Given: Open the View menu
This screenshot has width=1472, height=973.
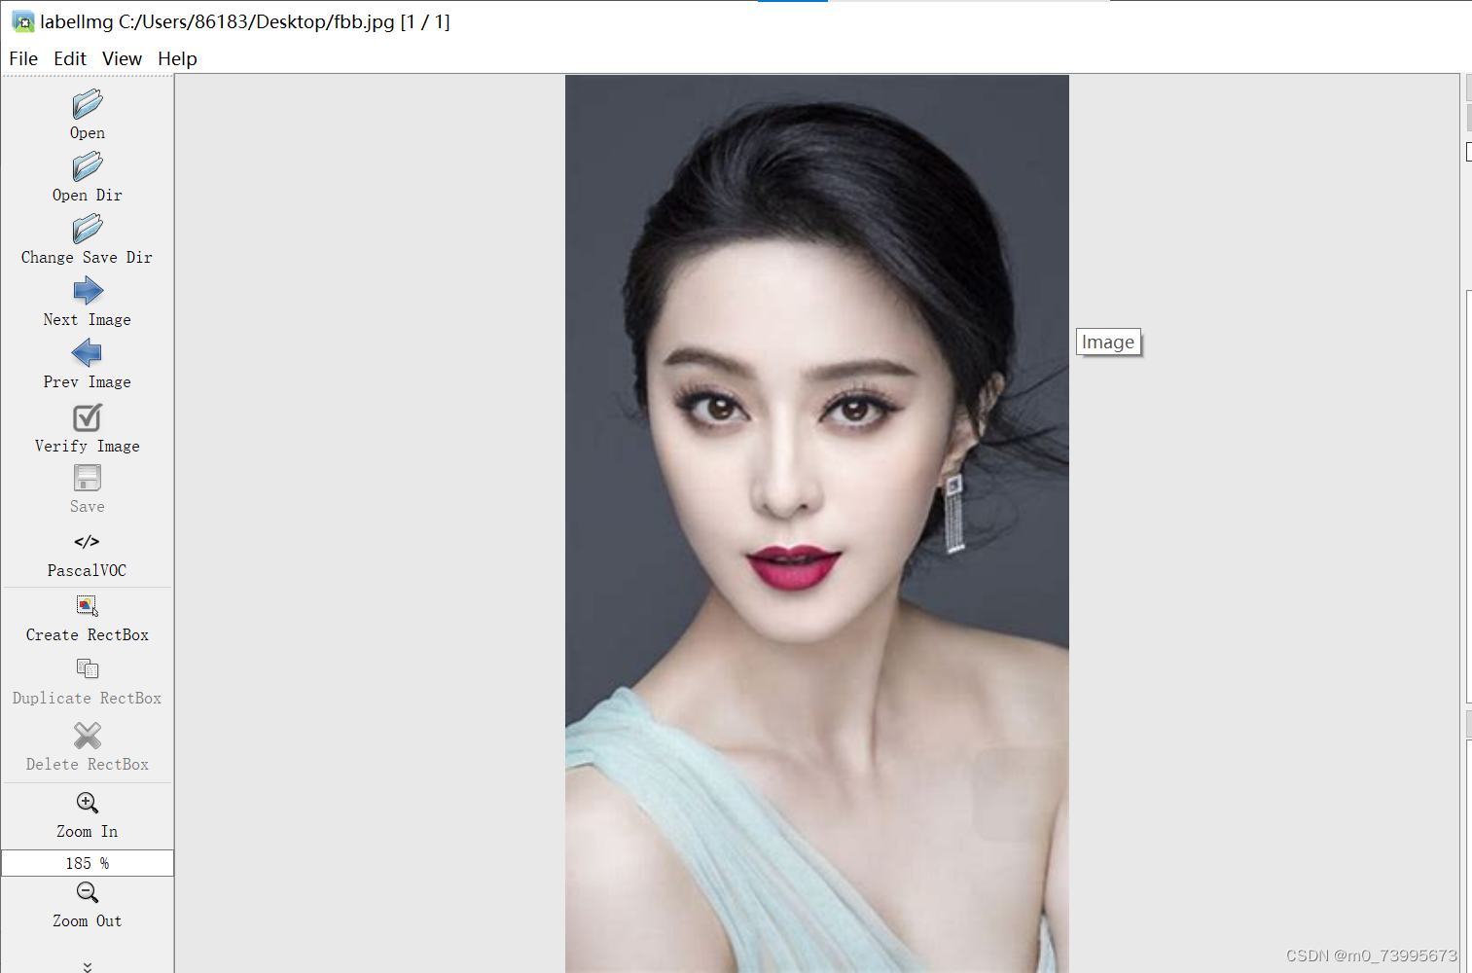Looking at the screenshot, I should click(122, 58).
